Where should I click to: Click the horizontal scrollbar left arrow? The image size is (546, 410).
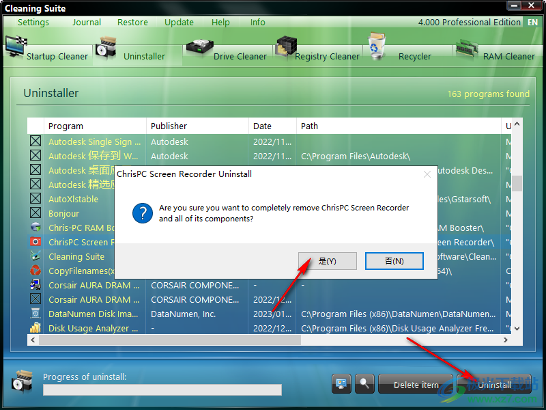pos(33,340)
